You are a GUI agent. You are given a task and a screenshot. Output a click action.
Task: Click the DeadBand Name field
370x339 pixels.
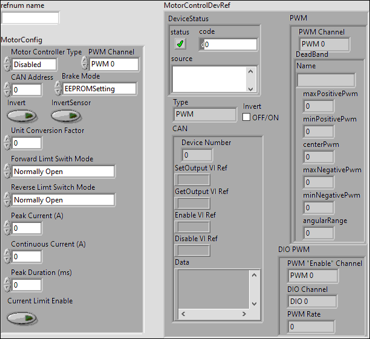326,80
